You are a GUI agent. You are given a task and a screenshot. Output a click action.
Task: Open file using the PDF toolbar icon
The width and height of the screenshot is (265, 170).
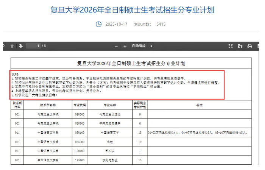pos(240,46)
